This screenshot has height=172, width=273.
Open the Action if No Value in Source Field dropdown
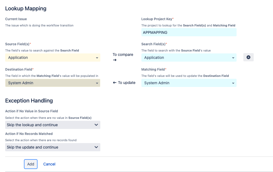click(52, 125)
